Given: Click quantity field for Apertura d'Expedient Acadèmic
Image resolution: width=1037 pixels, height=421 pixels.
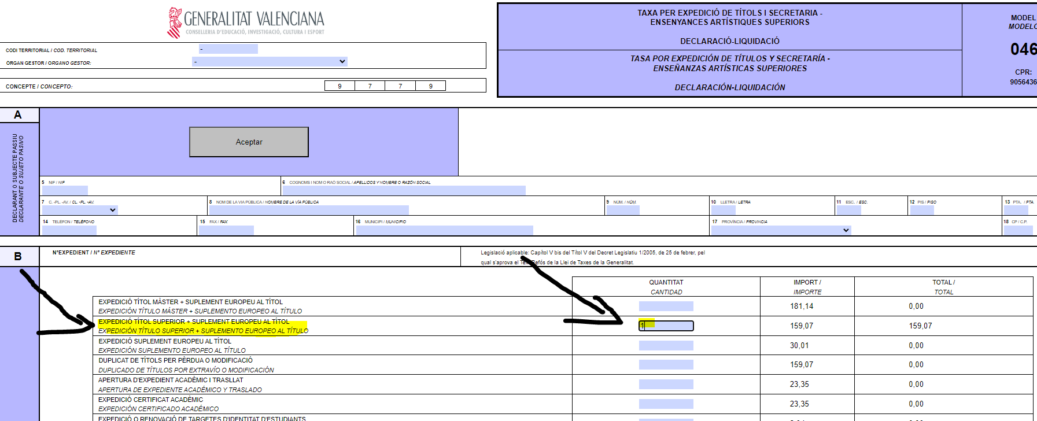Looking at the screenshot, I should [666, 385].
